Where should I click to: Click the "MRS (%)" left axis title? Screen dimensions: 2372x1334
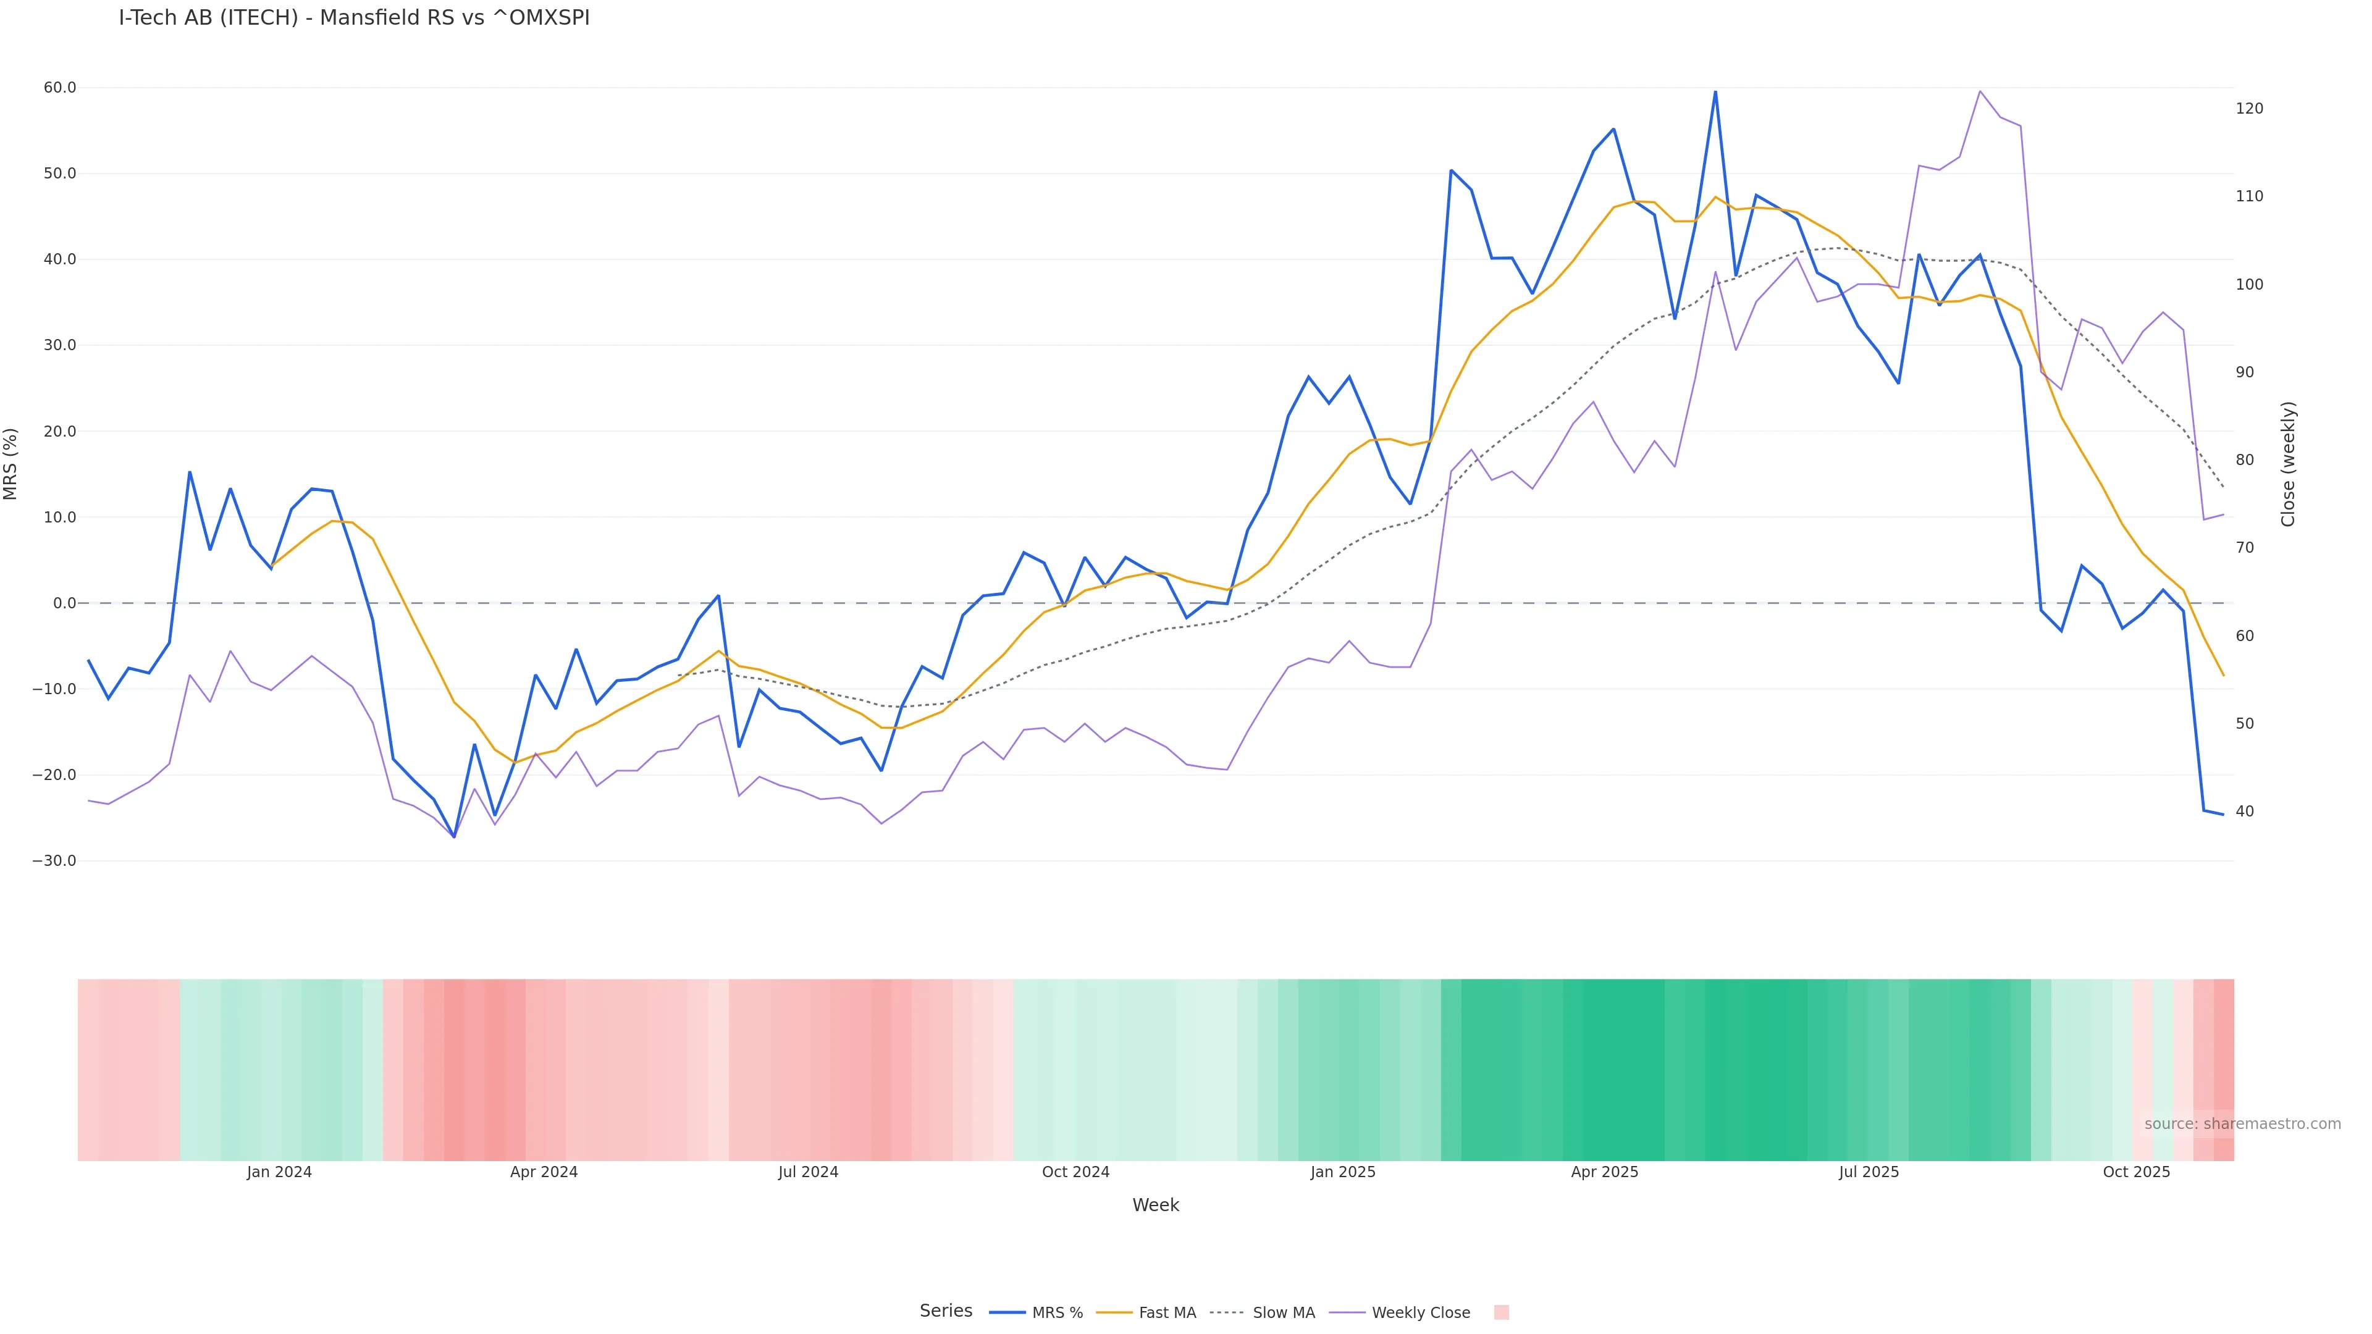click(x=11, y=464)
